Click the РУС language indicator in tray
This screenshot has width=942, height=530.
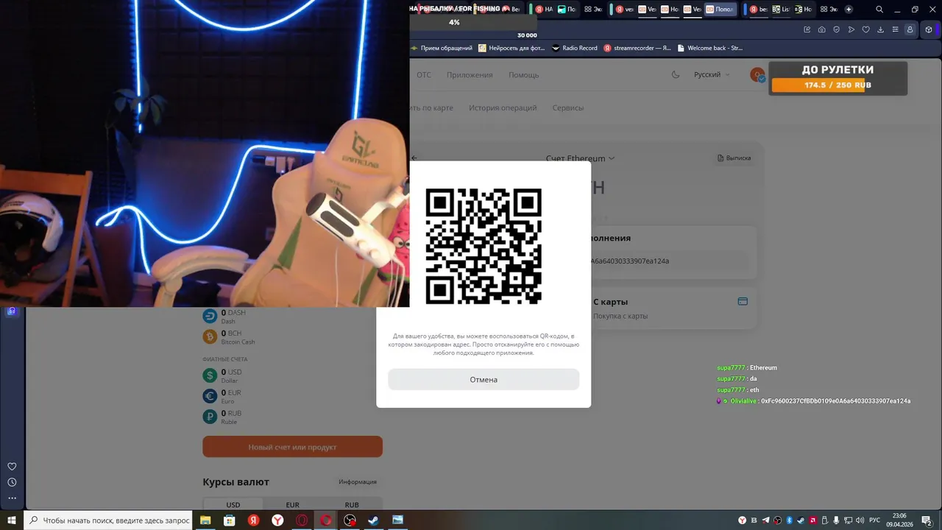(875, 520)
